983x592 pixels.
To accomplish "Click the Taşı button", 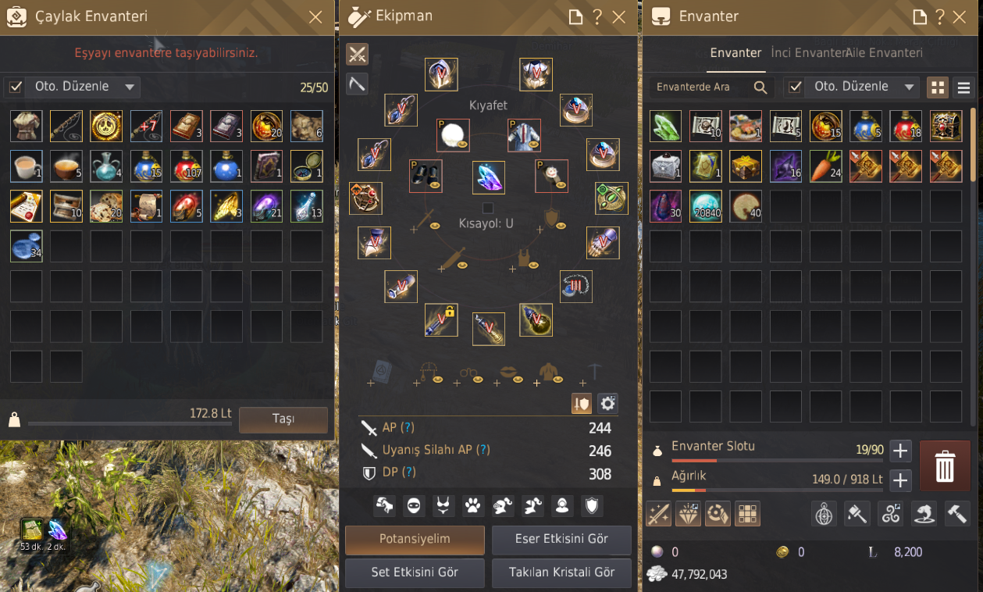I will [283, 419].
